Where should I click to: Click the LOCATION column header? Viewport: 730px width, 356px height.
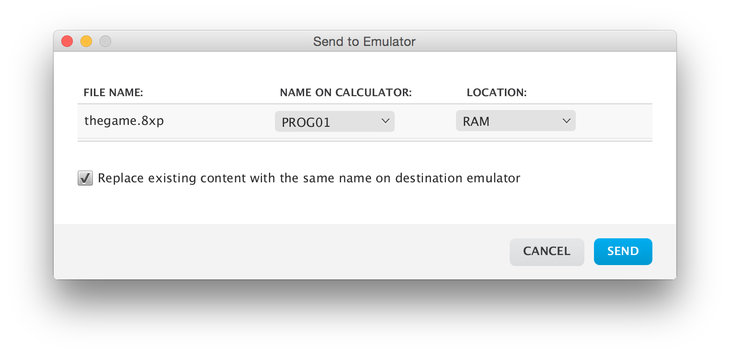click(497, 93)
